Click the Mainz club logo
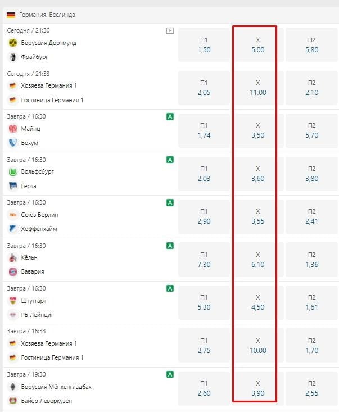The width and height of the screenshot is (339, 412). coord(12,129)
